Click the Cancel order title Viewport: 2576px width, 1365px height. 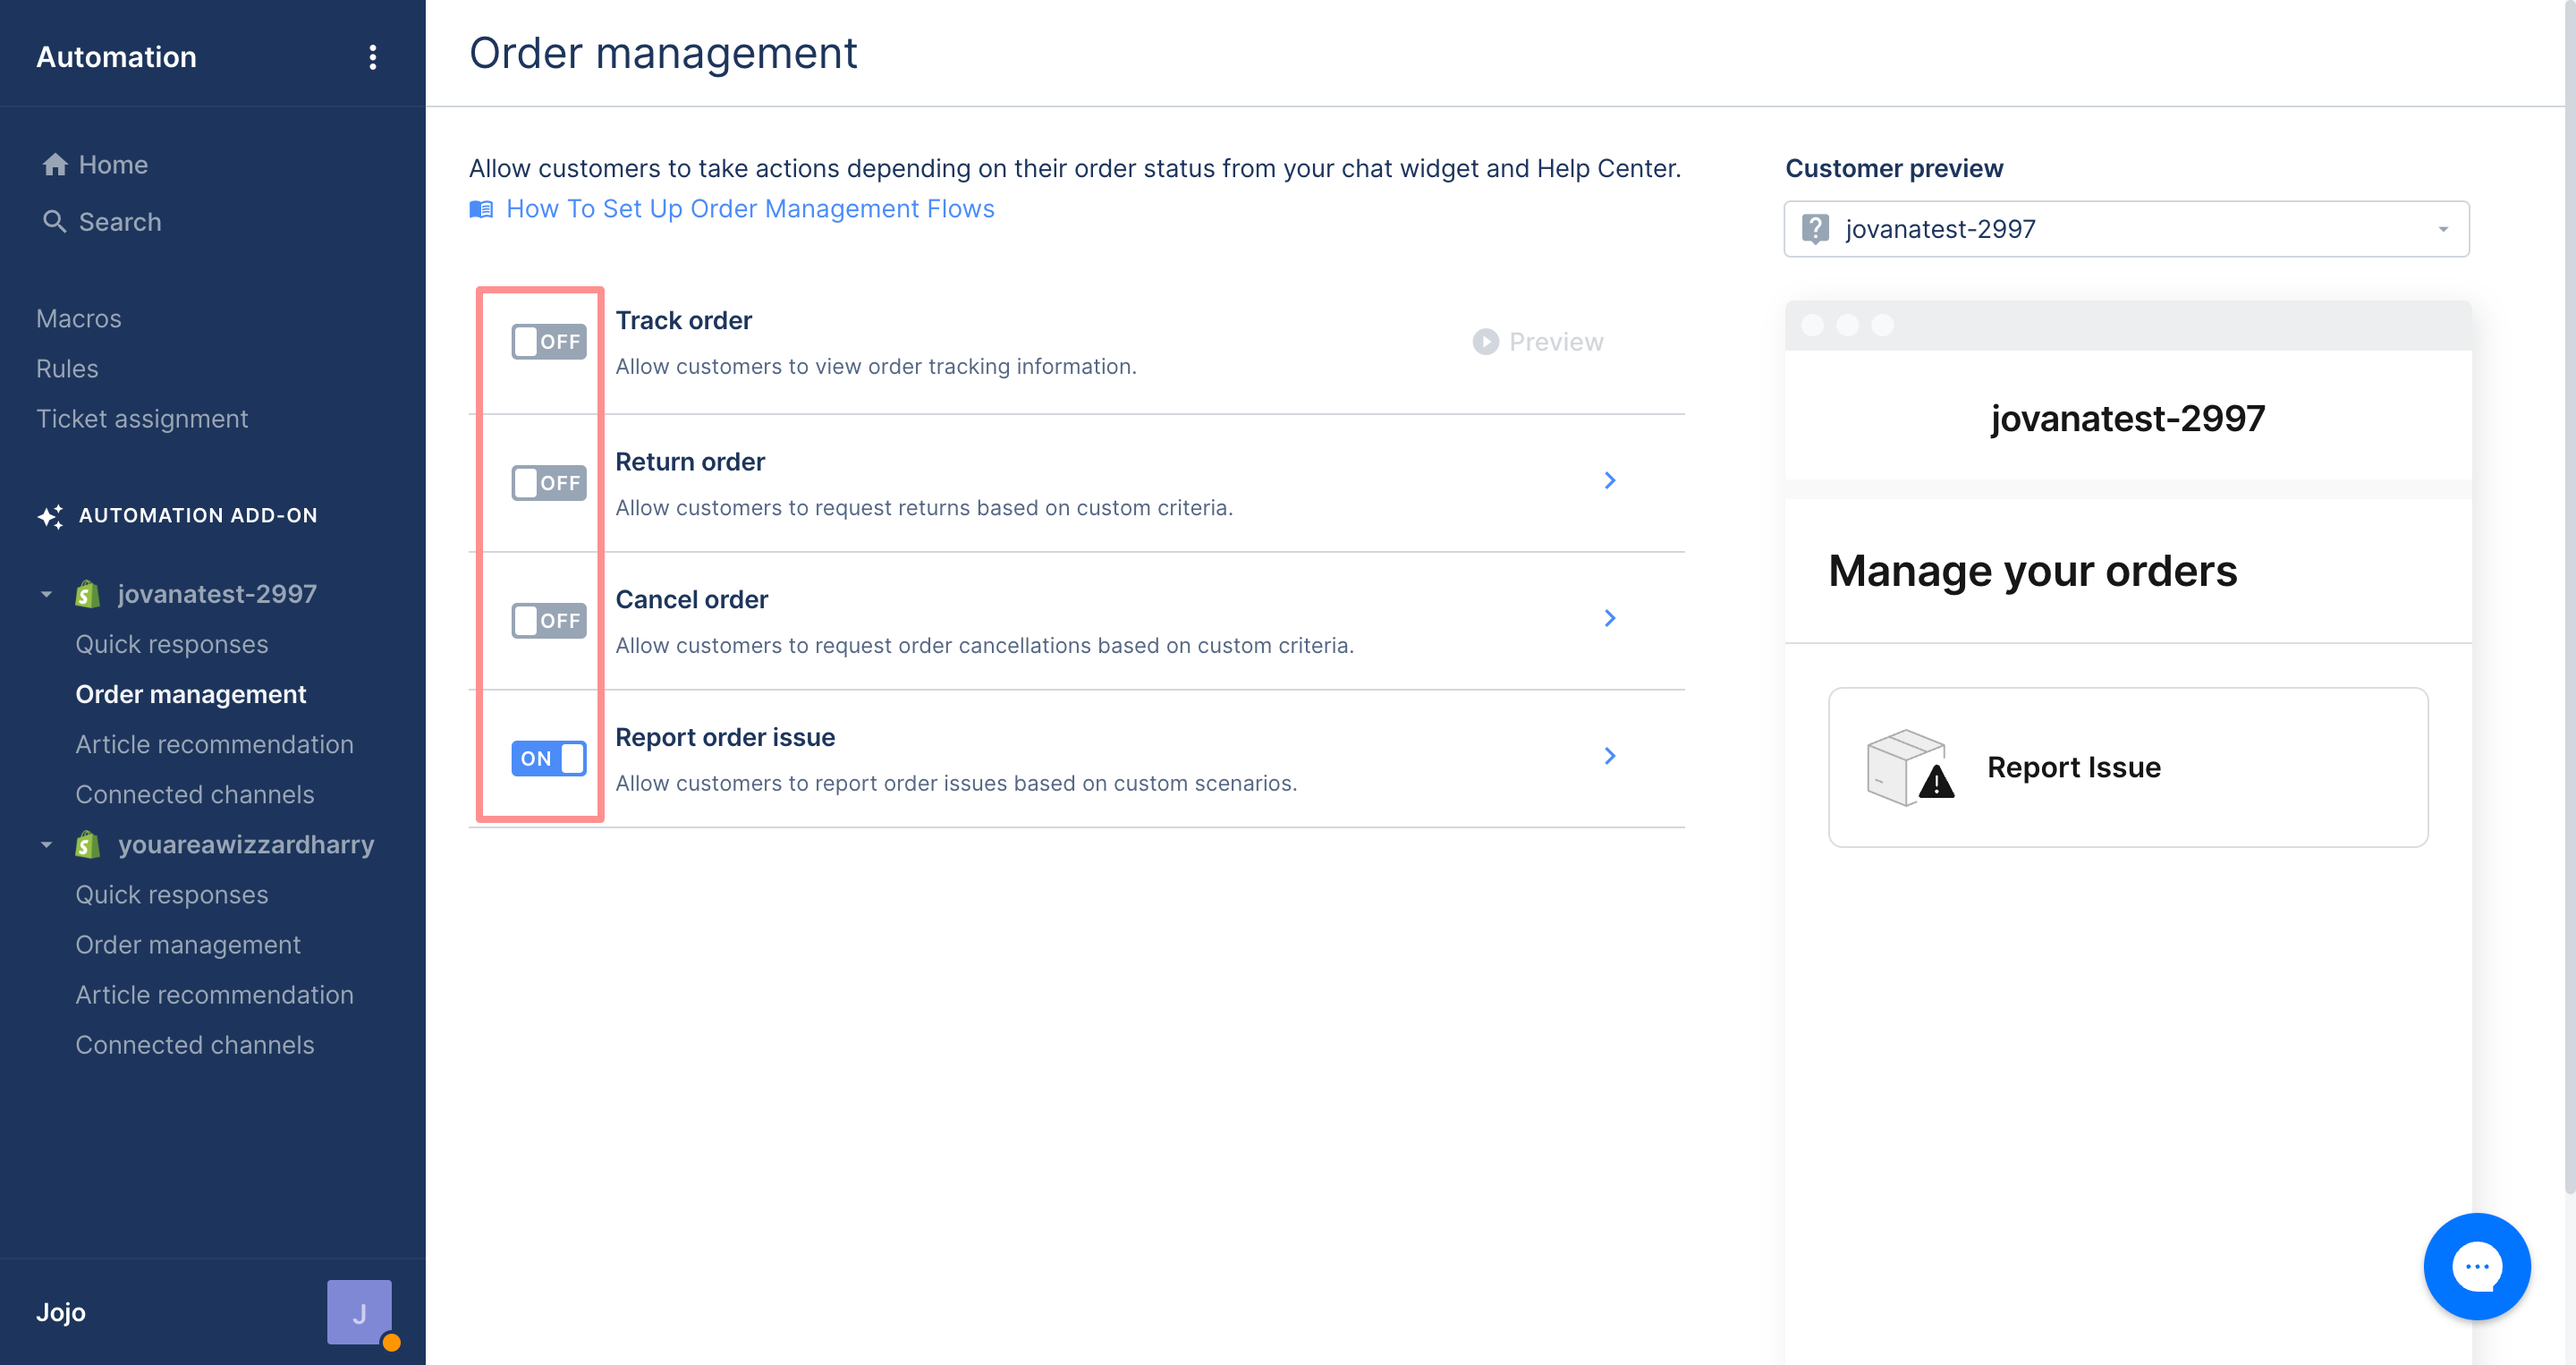[x=692, y=599]
